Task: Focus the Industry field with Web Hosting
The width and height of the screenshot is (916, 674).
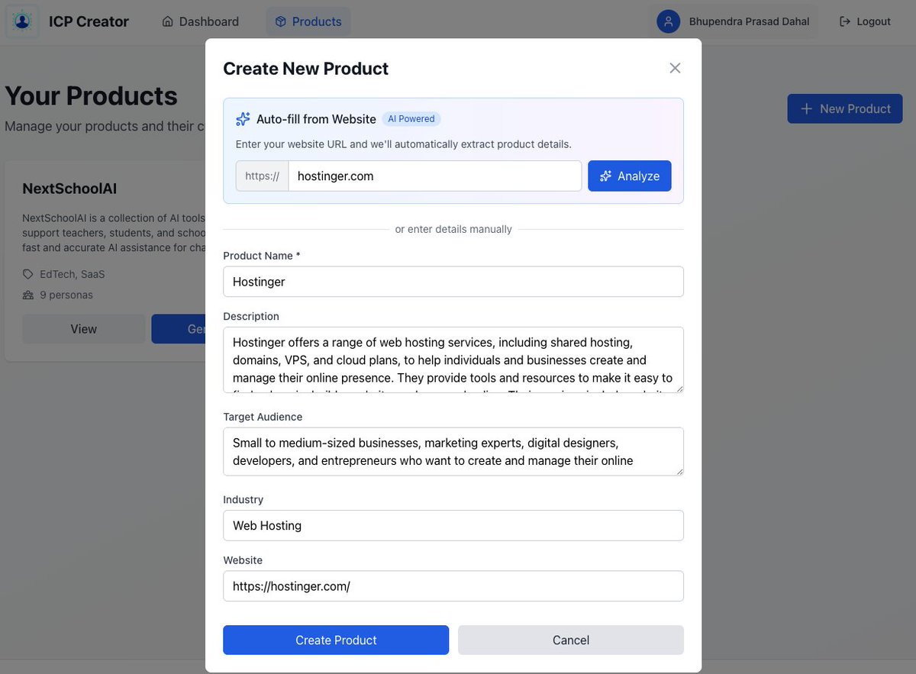Action: (x=453, y=525)
